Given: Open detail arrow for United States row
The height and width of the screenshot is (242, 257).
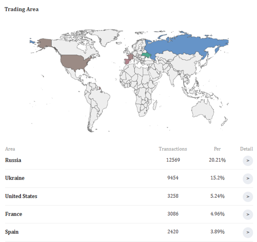Looking at the screenshot, I should click(x=248, y=197).
